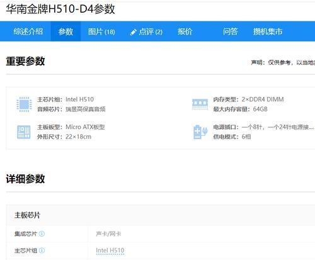
Task: Open the dotted-underlined Intel H510 link
Action: (110, 251)
